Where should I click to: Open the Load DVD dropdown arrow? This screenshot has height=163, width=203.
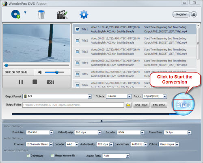point(25,13)
